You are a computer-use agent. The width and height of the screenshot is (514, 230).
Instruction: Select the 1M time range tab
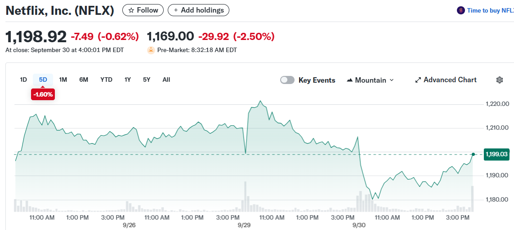click(x=63, y=80)
